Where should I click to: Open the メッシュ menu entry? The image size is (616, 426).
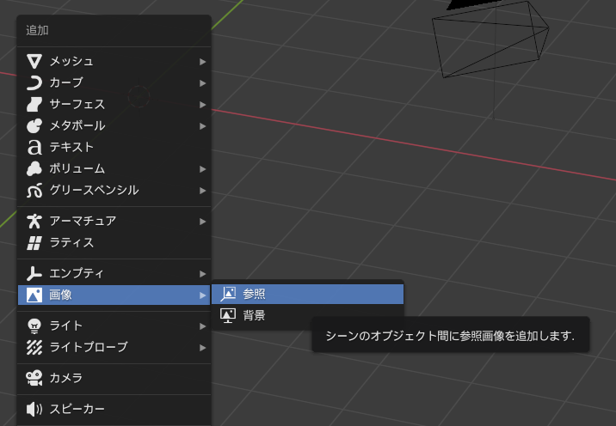pyautogui.click(x=114, y=62)
